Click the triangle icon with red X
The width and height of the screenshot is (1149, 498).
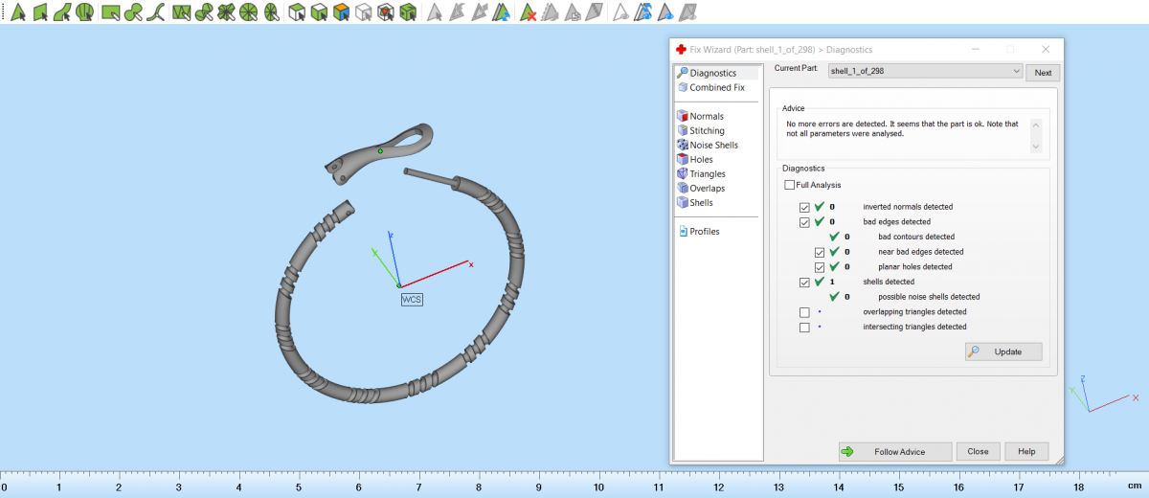pos(528,12)
